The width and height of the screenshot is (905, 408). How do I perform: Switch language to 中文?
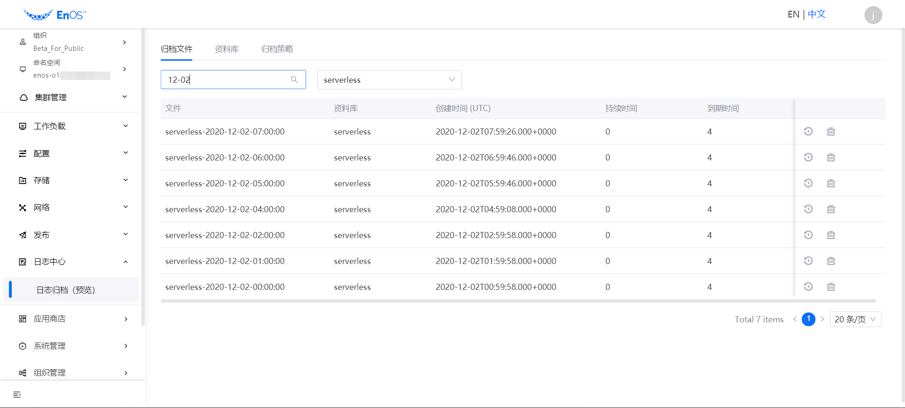(817, 14)
